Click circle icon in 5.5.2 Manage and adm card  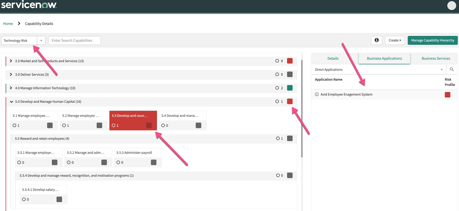69,162
